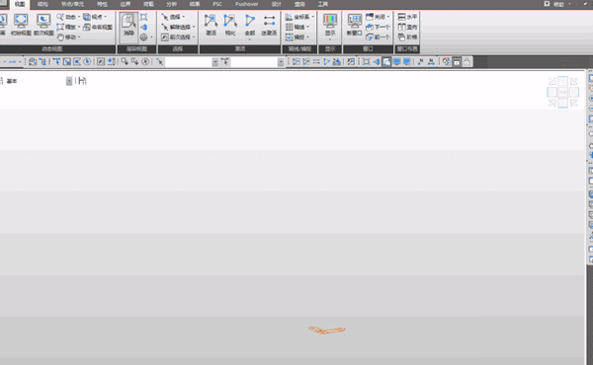
Task: Click the 前次视图 previous view icon
Action: click(x=43, y=25)
